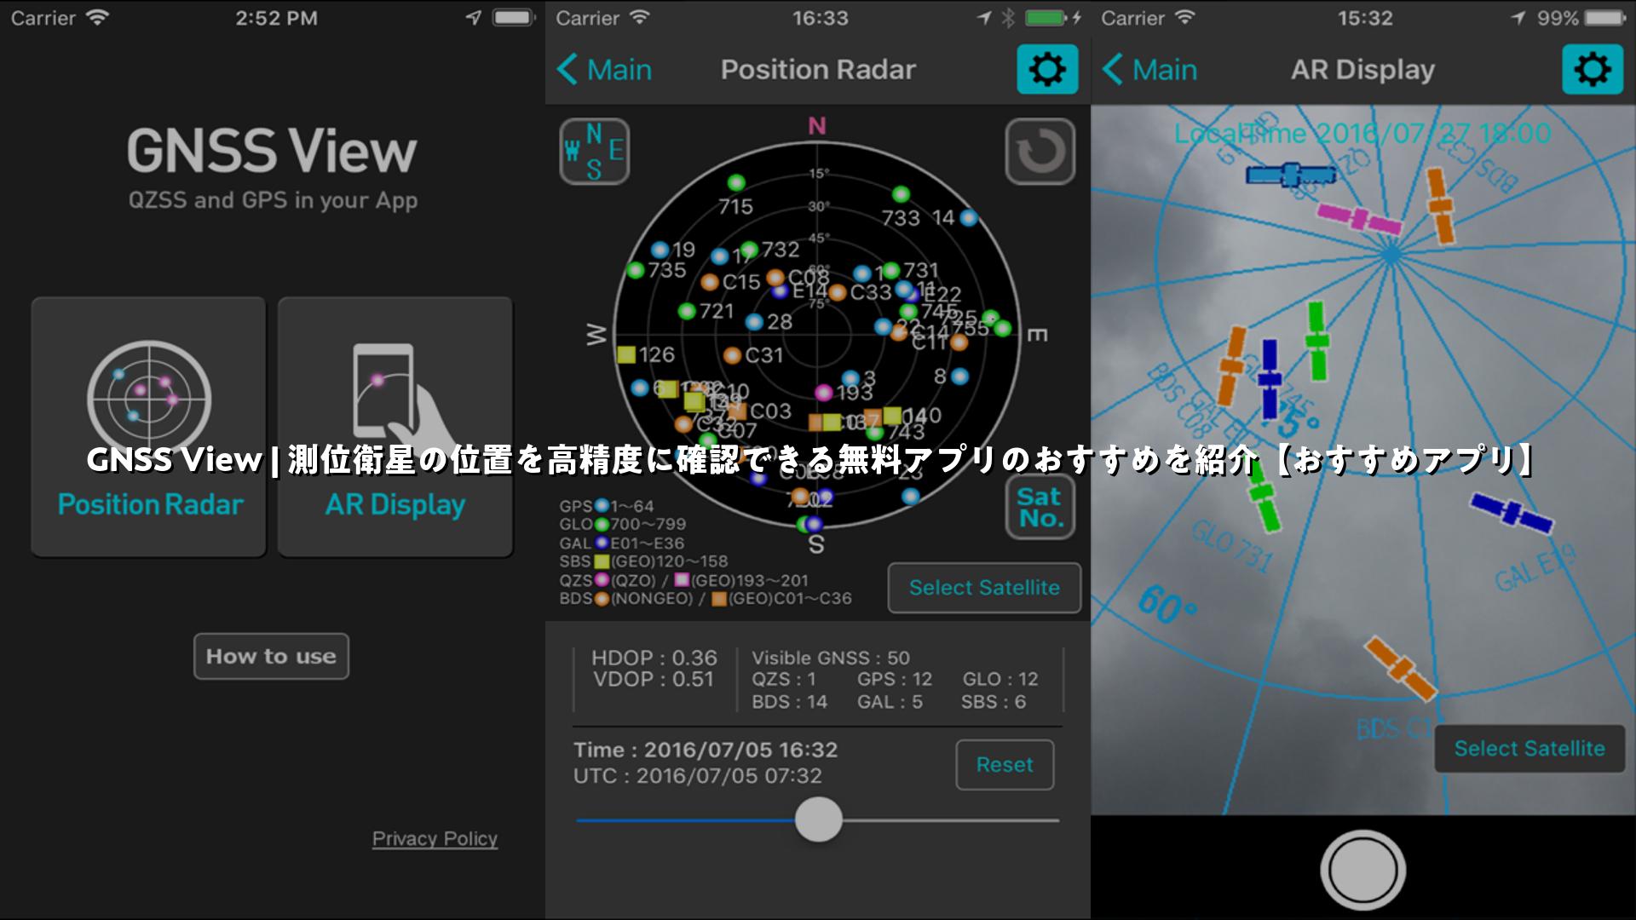This screenshot has width=1636, height=920.
Task: Open the Position Radar tile on main screen
Action: [148, 427]
